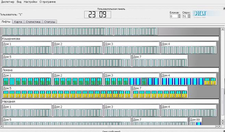The width and height of the screenshot is (225, 132).
Task: Select last elevator in Лежена Дом 2
Action: [x=99, y=82]
